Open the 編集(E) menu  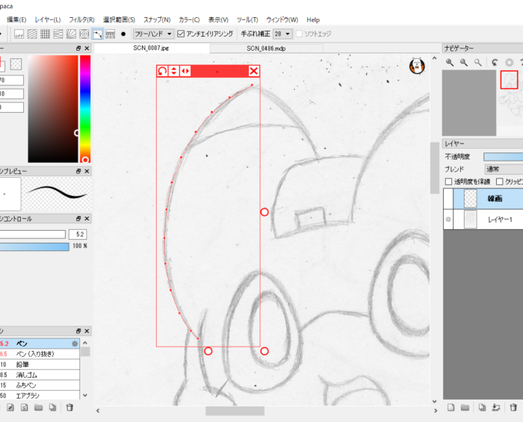pyautogui.click(x=16, y=19)
